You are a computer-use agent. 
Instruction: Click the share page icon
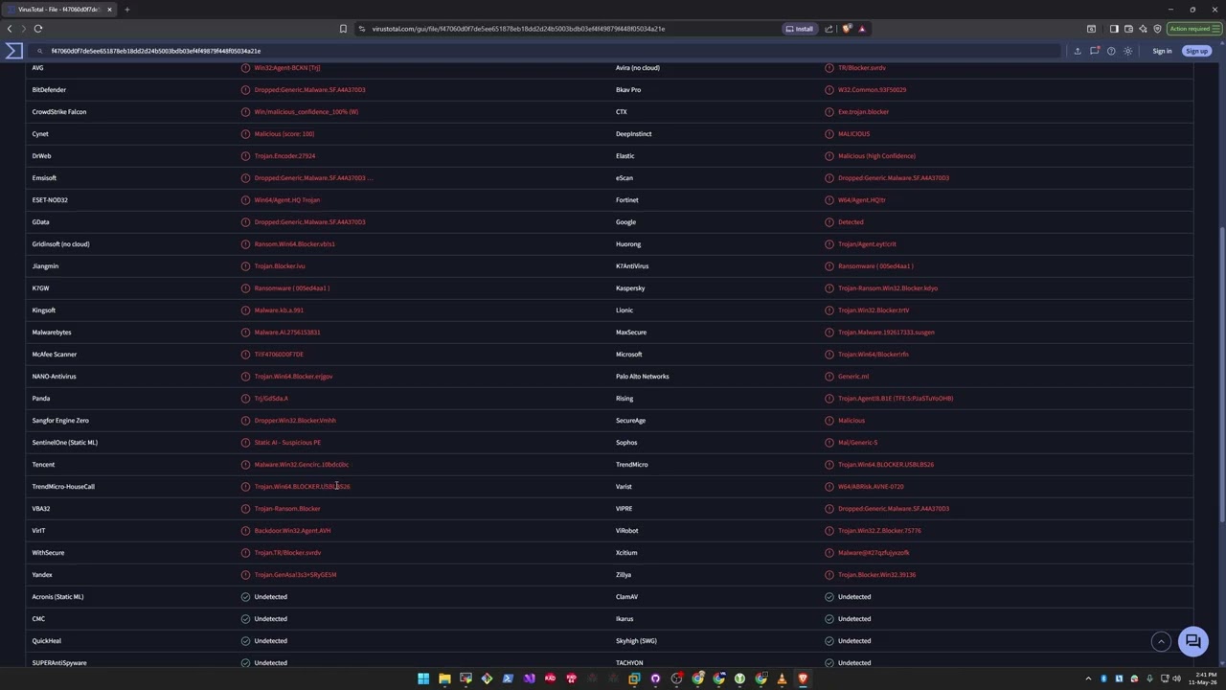(x=829, y=29)
